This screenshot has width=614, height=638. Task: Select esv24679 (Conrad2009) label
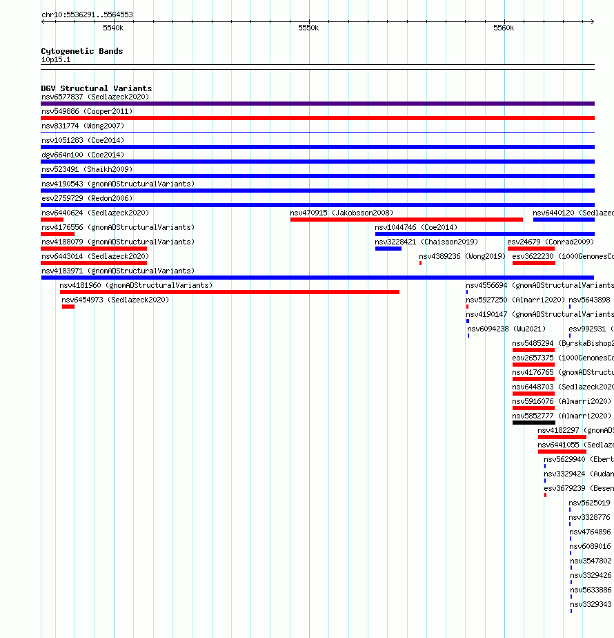click(x=551, y=242)
